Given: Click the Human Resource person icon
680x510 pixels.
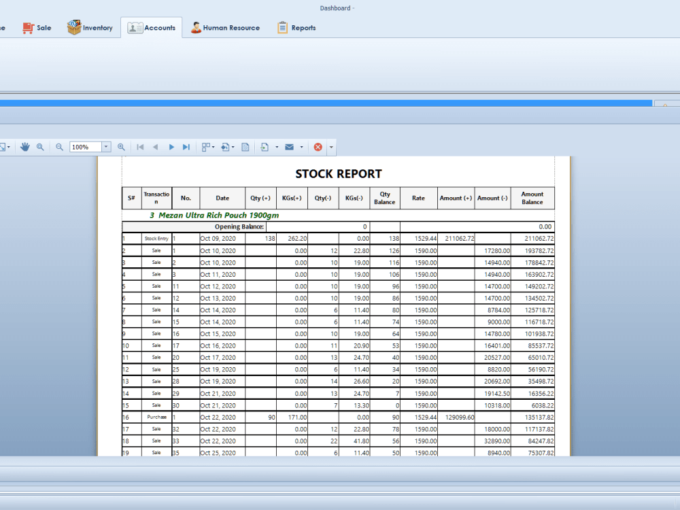Looking at the screenshot, I should coord(196,28).
